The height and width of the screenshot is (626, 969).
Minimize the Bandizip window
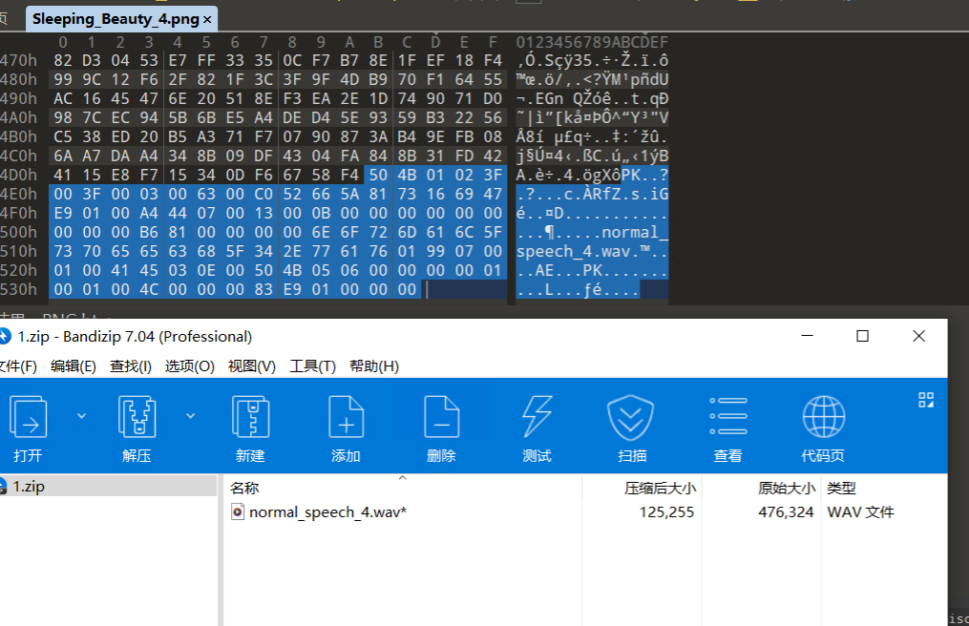(807, 336)
